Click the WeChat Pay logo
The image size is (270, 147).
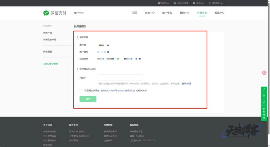(55, 13)
